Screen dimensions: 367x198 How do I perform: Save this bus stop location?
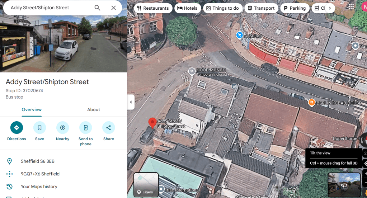point(39,128)
